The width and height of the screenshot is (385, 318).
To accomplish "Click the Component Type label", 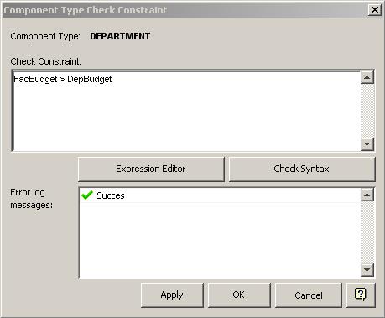I will pyautogui.click(x=45, y=36).
